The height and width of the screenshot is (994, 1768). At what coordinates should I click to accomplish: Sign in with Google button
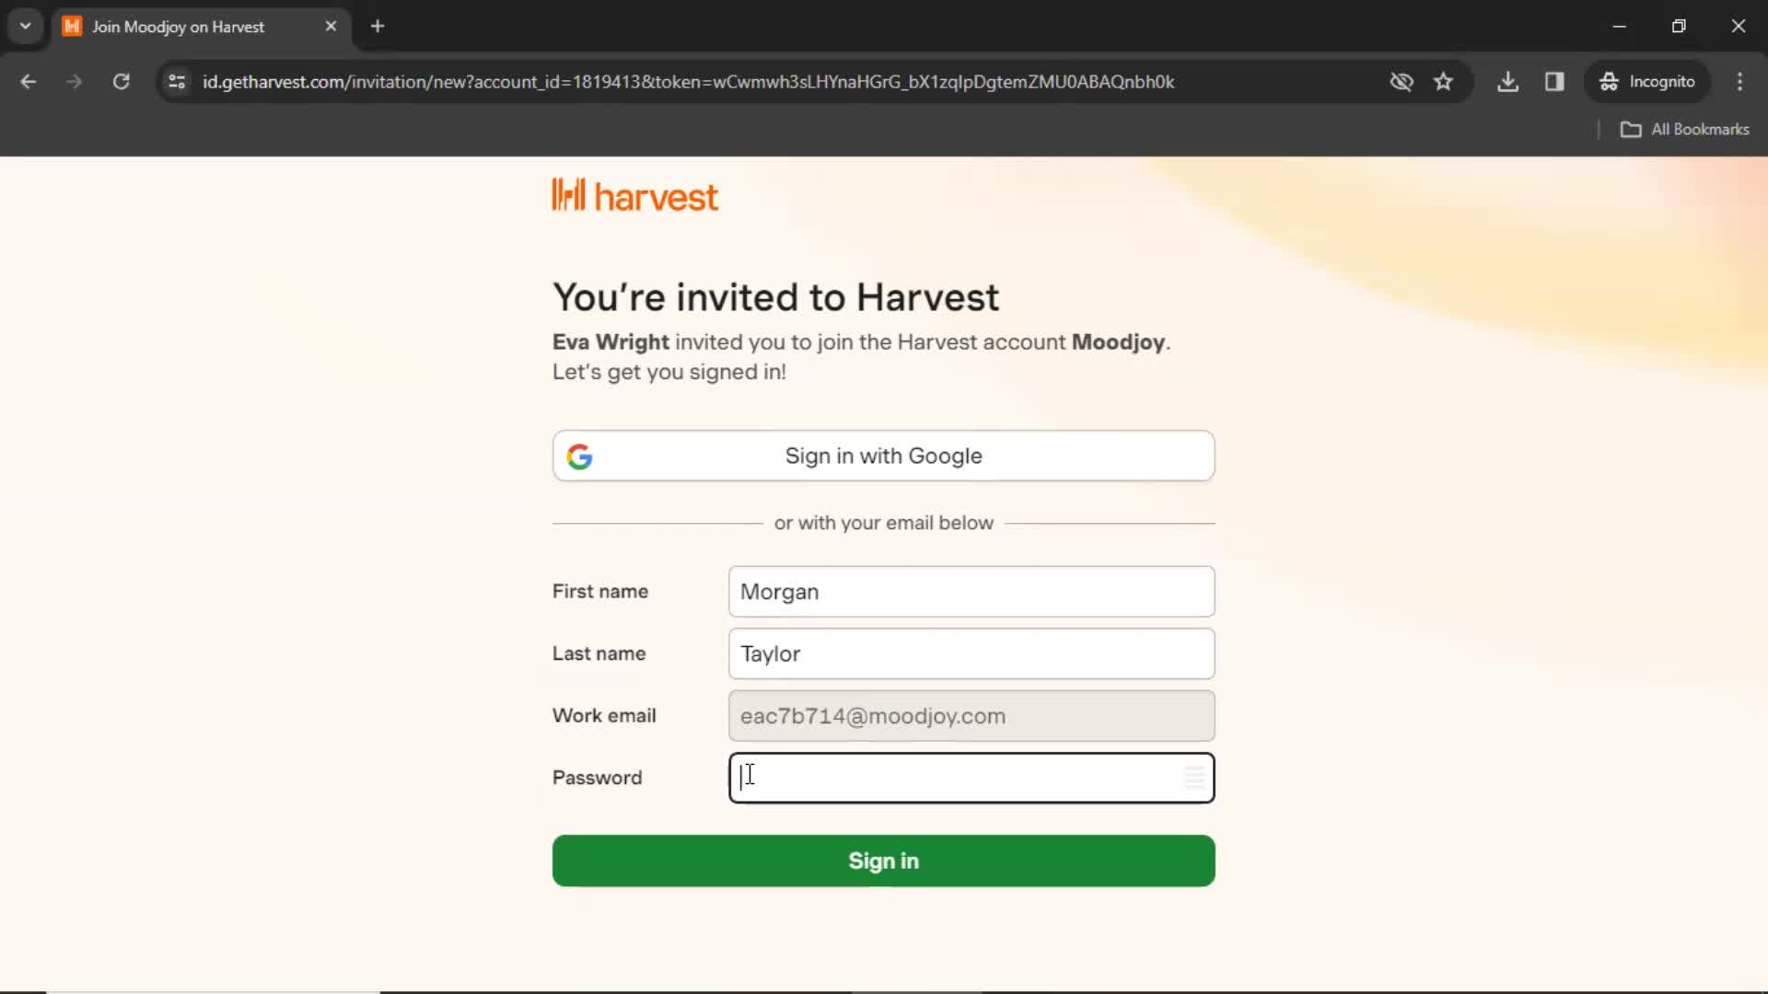click(x=884, y=456)
